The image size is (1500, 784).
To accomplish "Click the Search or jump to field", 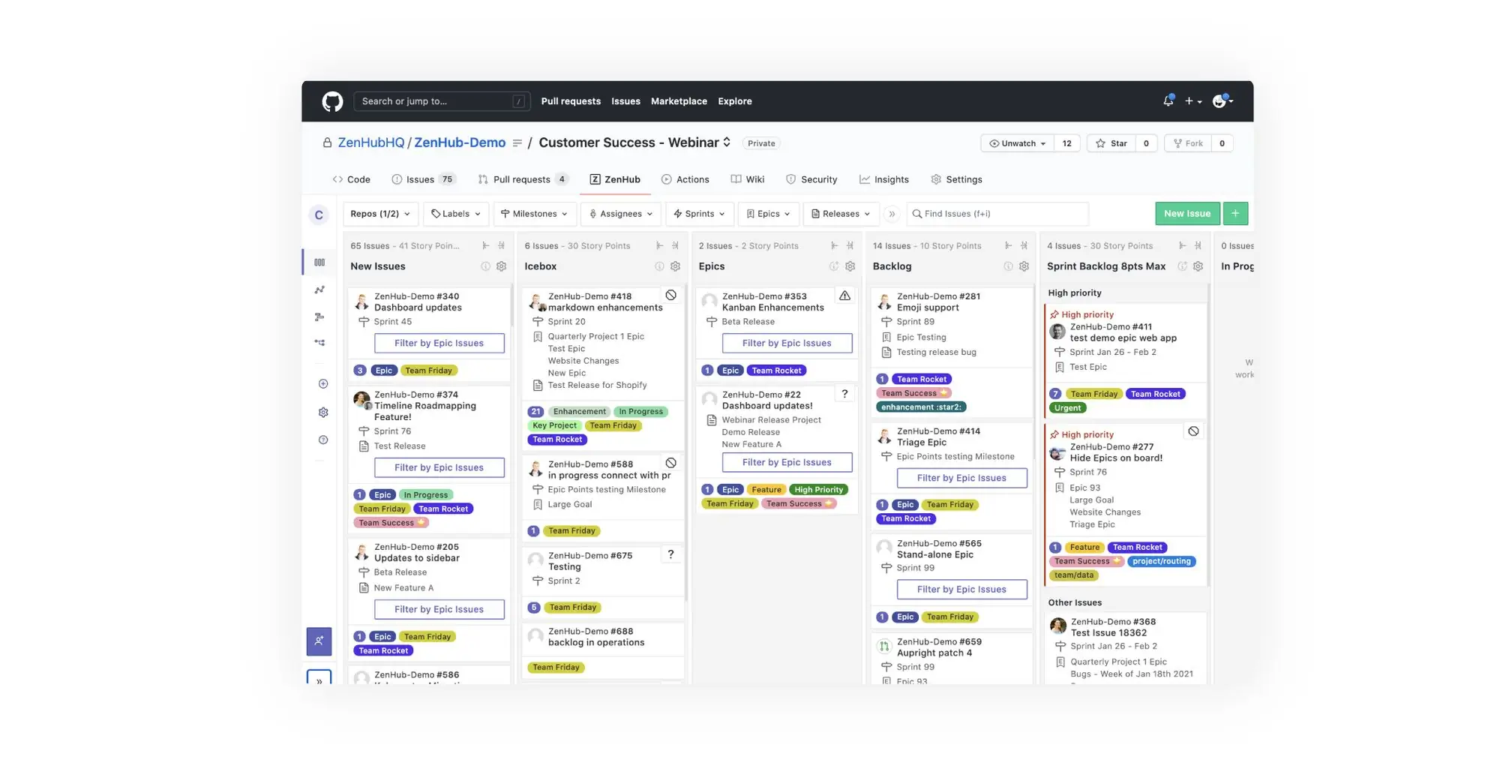I will (442, 101).
